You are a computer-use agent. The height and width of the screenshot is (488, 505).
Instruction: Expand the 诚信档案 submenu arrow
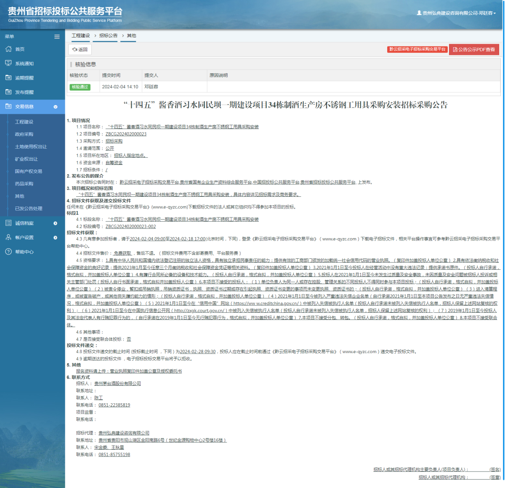pos(55,223)
